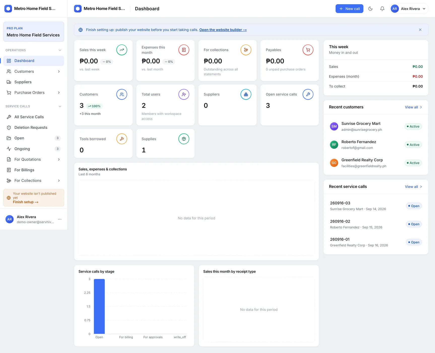
Task: Collapse the Operations section
Action: pyautogui.click(x=60, y=50)
